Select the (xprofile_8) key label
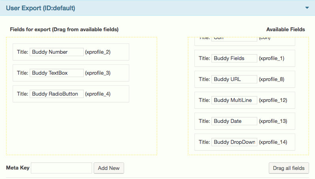Image resolution: width=315 pixels, height=179 pixels. coord(272,79)
